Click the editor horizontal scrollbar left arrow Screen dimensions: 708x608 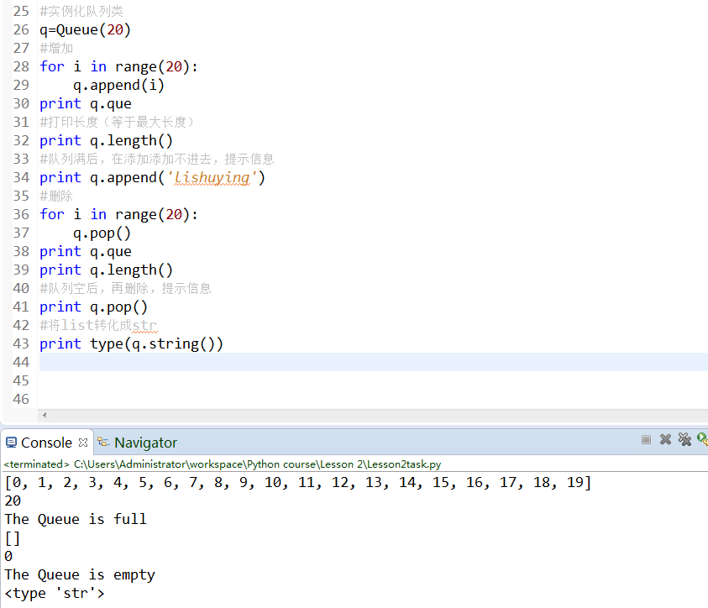pos(45,415)
